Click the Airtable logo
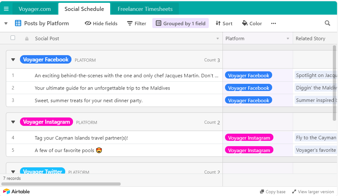338x196 pixels. click(17, 191)
